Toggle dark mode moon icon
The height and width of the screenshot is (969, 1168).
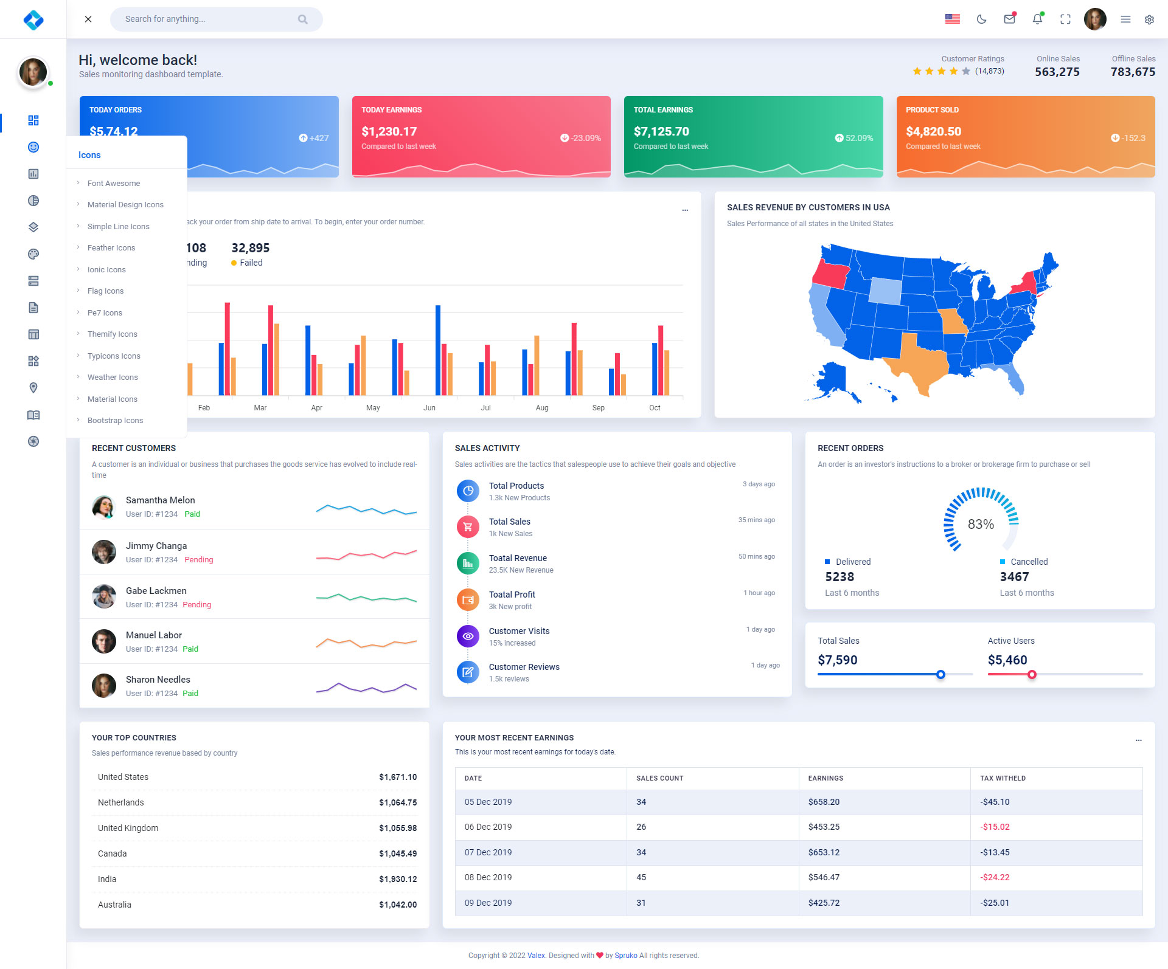click(x=981, y=19)
